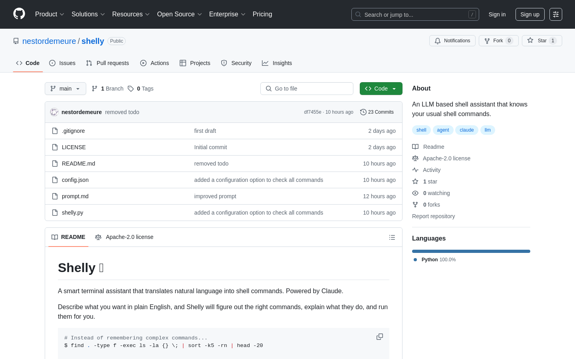Click the llm topic tag
The width and height of the screenshot is (575, 359).
488,130
